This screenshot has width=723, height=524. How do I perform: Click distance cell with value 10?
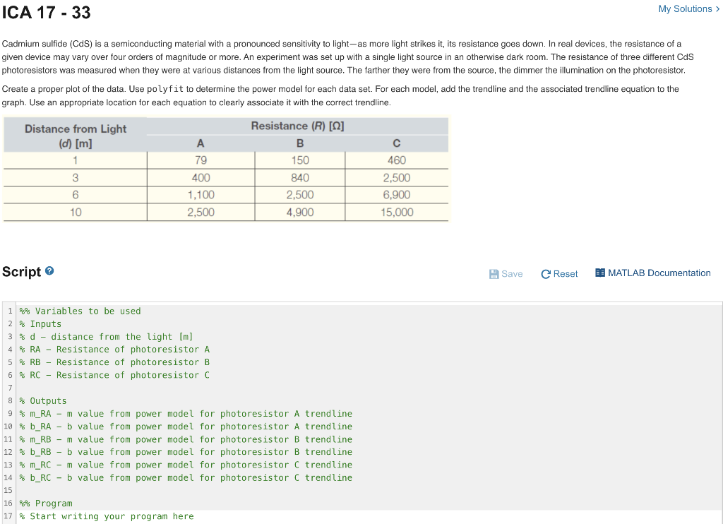tap(75, 212)
